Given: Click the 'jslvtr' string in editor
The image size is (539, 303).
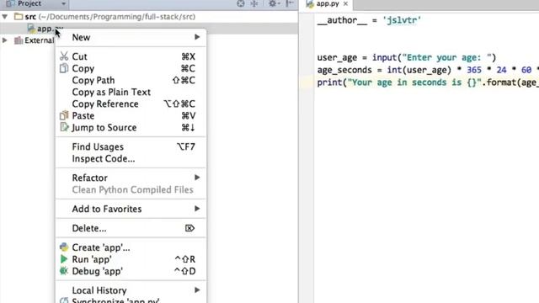Looking at the screenshot, I should coord(402,20).
